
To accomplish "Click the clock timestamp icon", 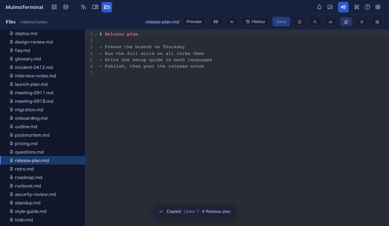I will click(x=300, y=22).
